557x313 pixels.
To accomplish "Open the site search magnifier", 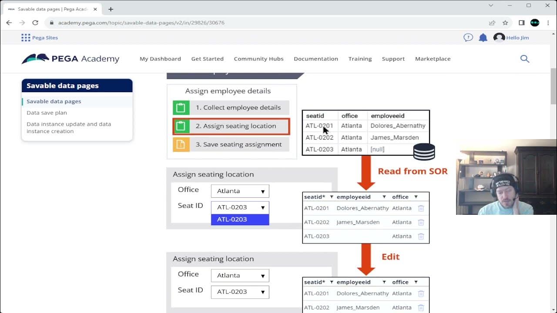I will 525,59.
